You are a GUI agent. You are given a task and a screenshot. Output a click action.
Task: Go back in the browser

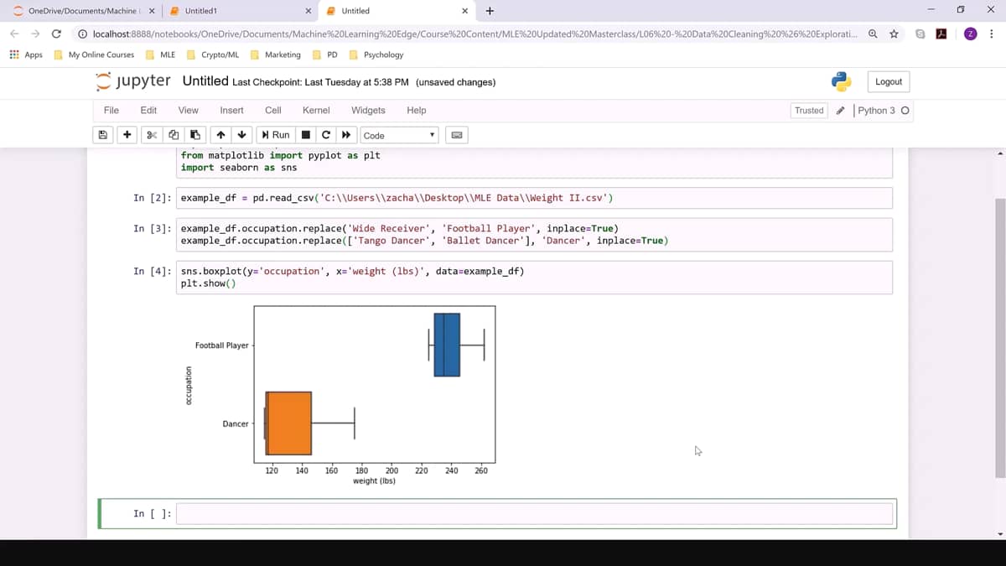14,34
